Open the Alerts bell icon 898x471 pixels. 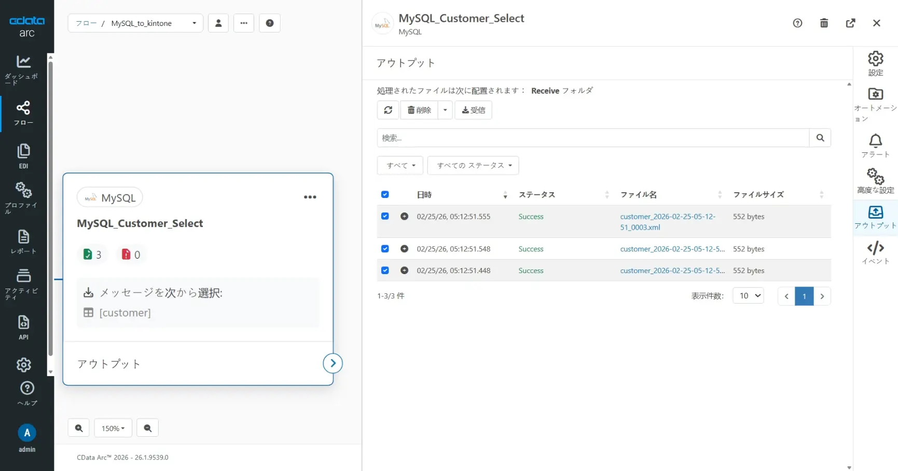(875, 145)
